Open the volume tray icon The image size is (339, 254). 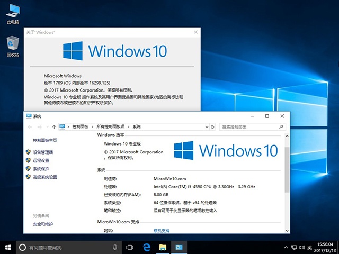click(302, 248)
